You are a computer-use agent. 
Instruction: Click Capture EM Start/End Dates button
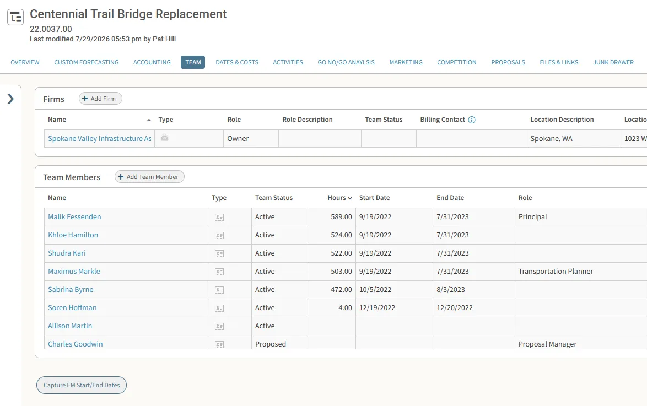coord(82,385)
